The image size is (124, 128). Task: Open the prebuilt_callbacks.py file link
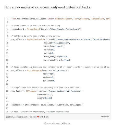tap(16, 117)
